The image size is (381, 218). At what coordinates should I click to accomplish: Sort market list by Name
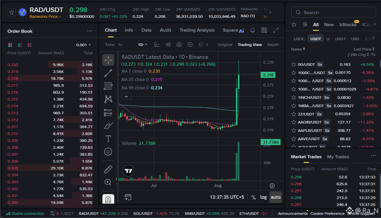pos(298,49)
